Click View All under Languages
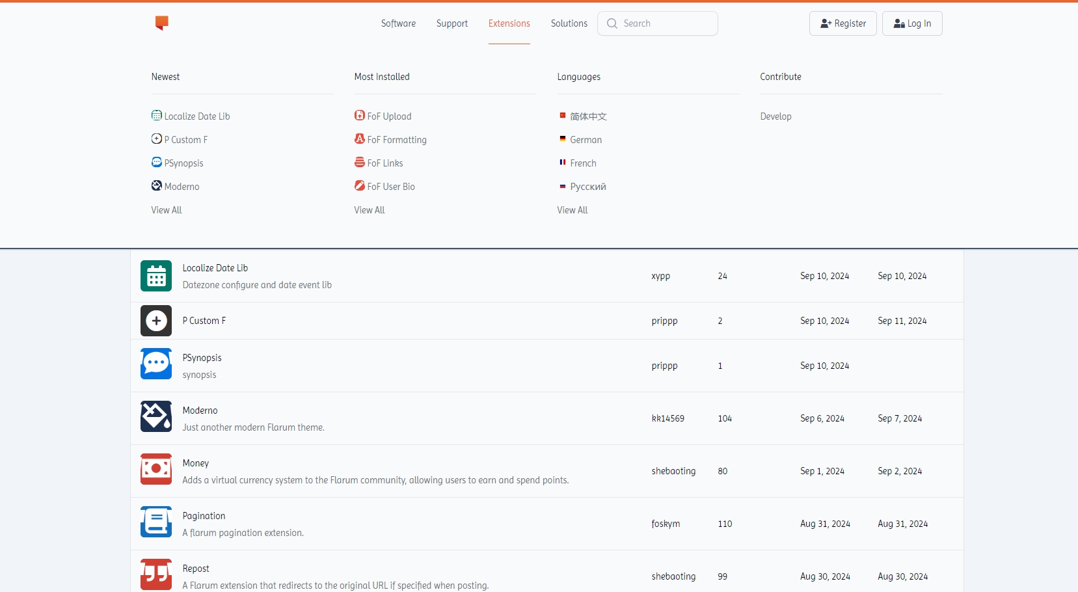1078x592 pixels. coord(573,210)
